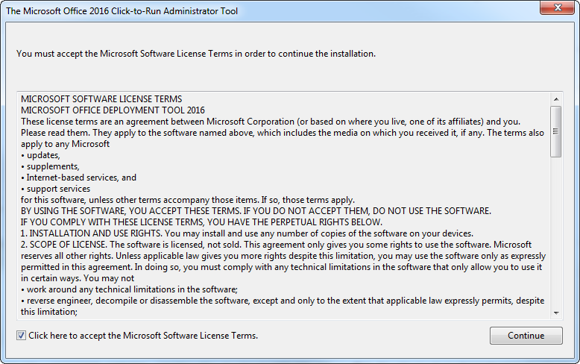Click the 'MICROSOFT OFFICE DEPLOYMENT TOOL 2016' line

(x=113, y=110)
